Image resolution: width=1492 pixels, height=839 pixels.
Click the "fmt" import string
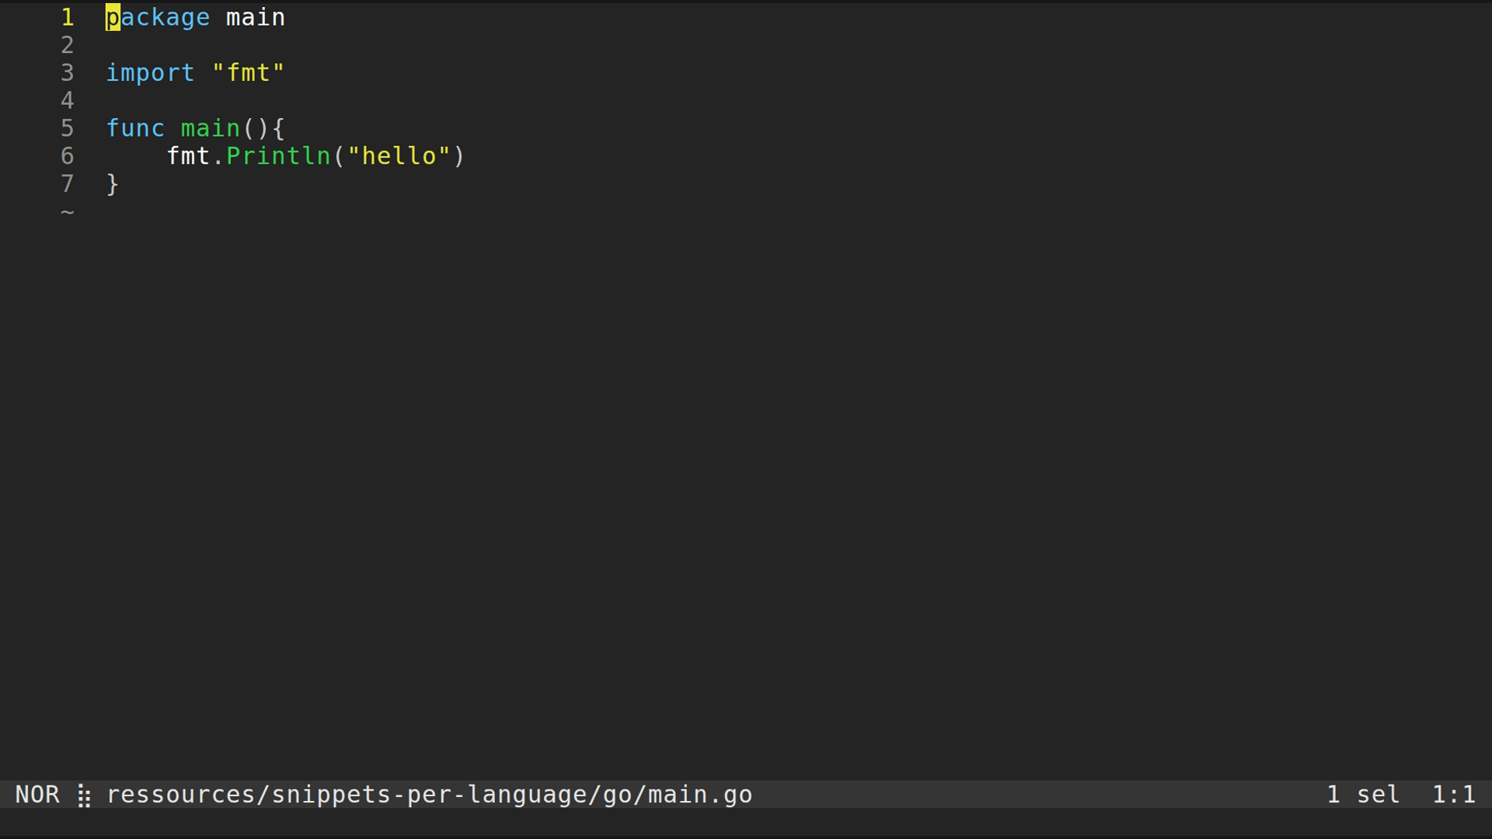(x=248, y=73)
